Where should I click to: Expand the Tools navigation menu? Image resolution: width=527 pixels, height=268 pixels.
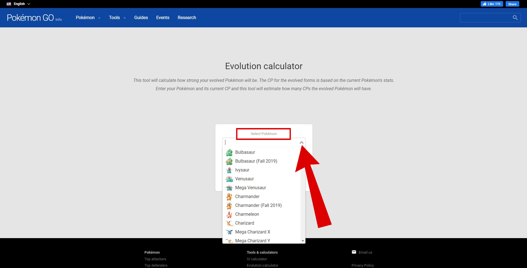click(x=117, y=18)
